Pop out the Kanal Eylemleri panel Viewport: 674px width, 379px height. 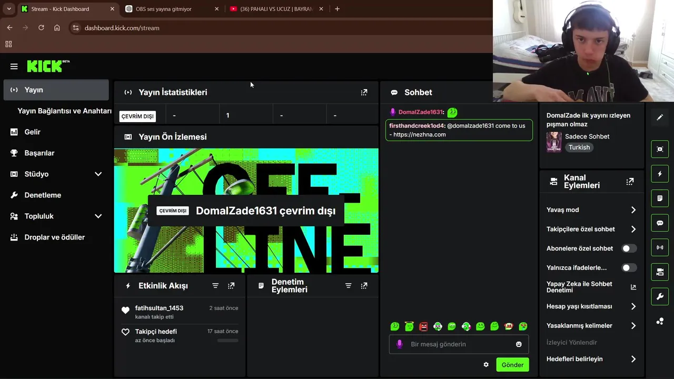click(x=630, y=182)
